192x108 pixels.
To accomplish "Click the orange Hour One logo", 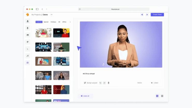I will click(28, 15).
